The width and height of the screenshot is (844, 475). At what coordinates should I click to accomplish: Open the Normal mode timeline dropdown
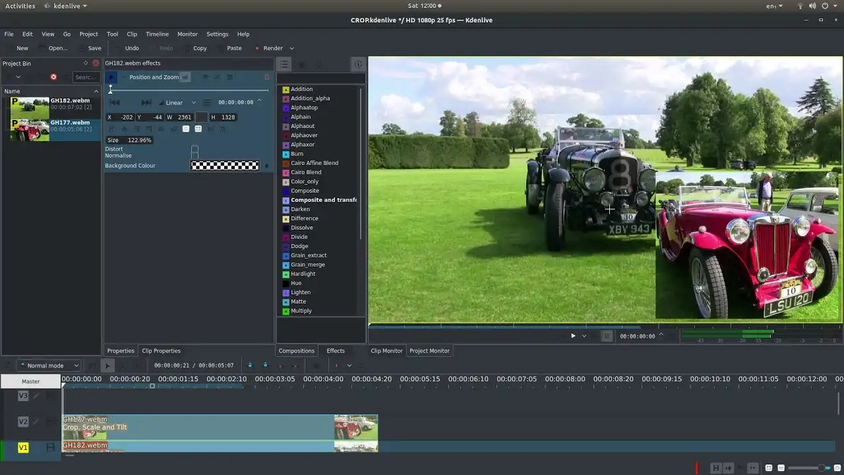(x=49, y=365)
